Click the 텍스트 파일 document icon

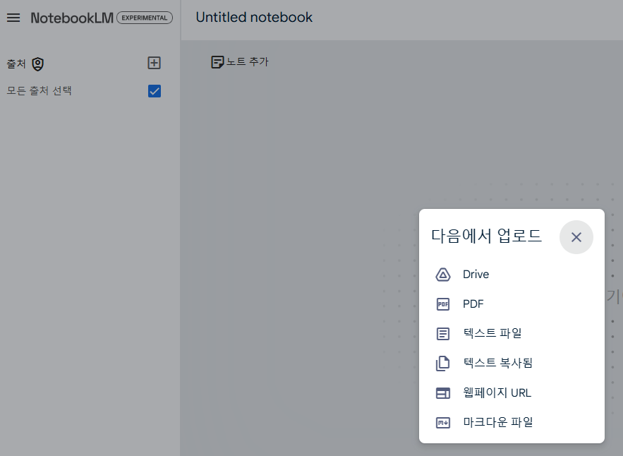[x=443, y=334]
